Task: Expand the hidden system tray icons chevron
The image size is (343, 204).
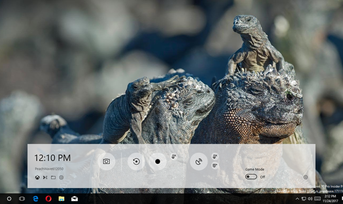Action: [x=297, y=199]
